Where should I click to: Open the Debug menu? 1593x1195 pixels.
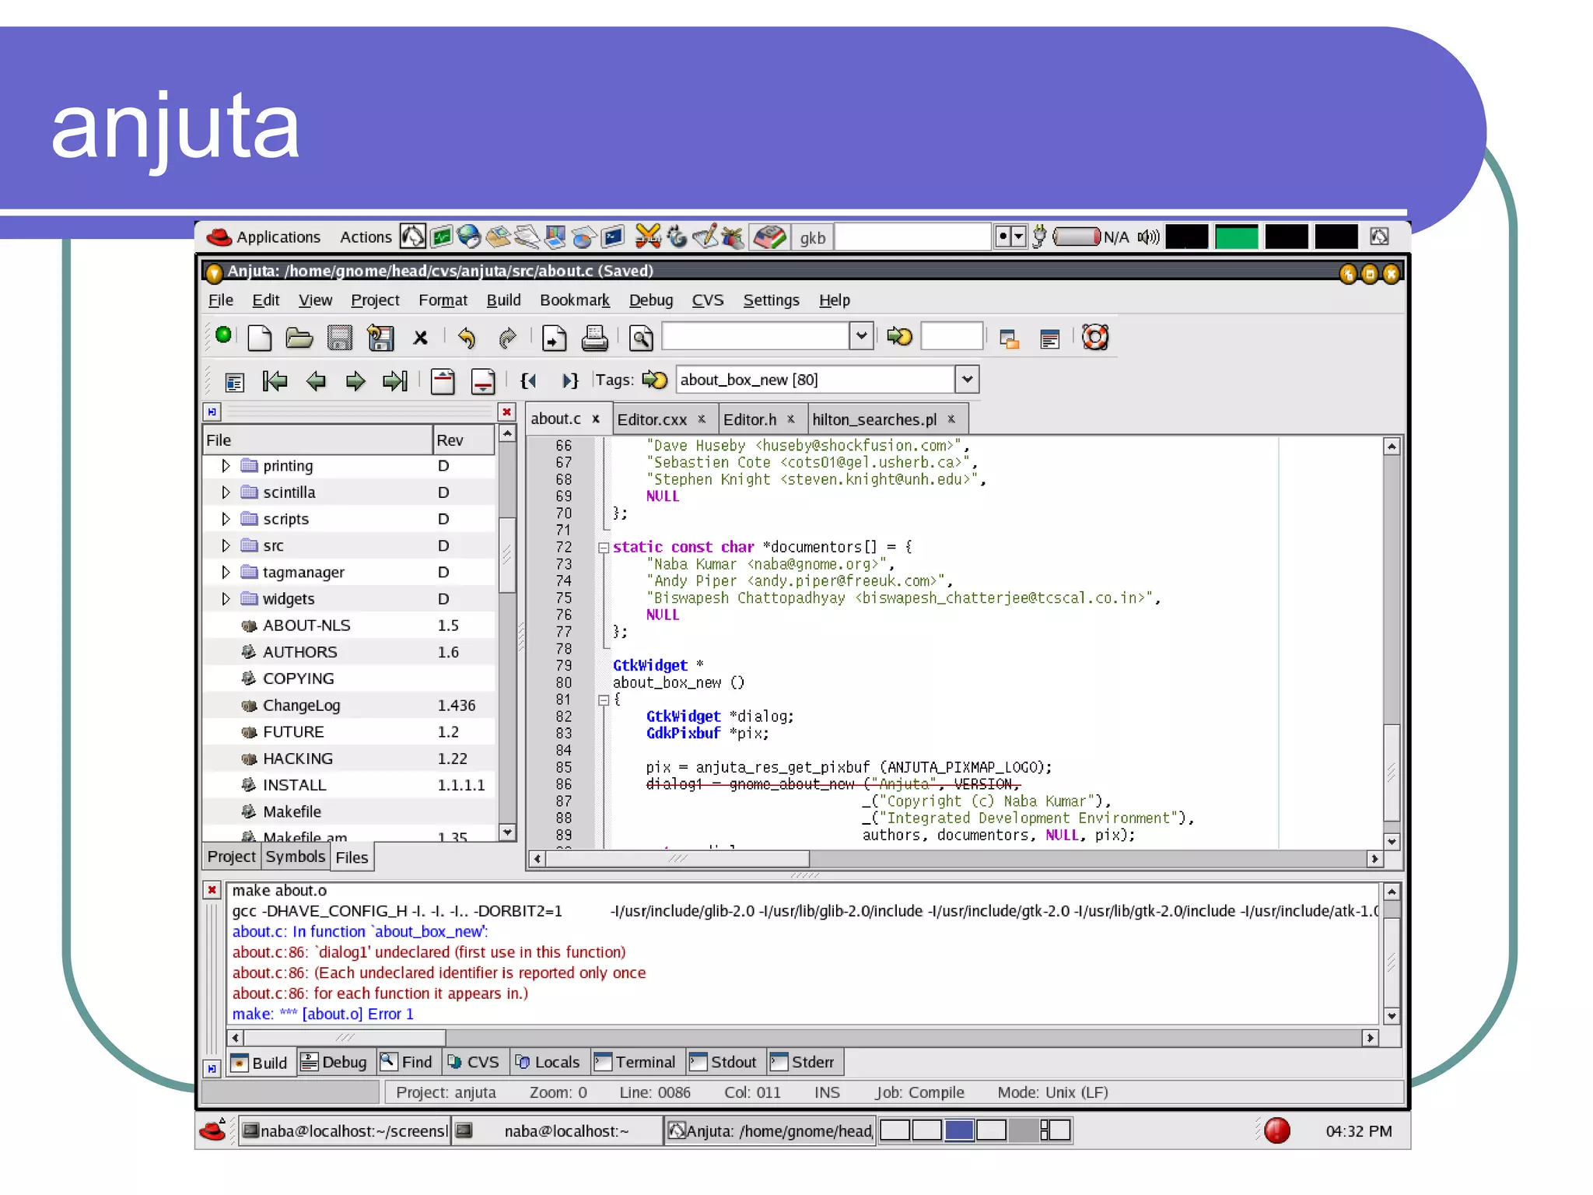650,300
